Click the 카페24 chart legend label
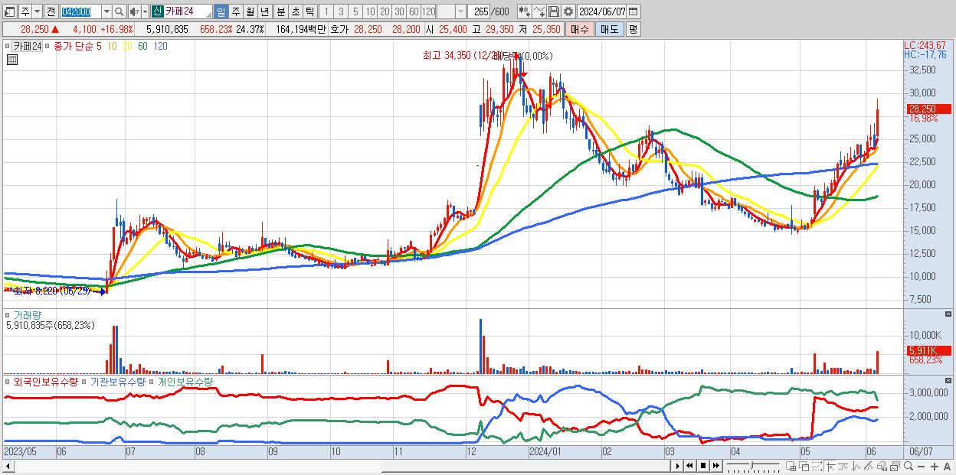Screen dimensions: 956x475 [x=27, y=47]
